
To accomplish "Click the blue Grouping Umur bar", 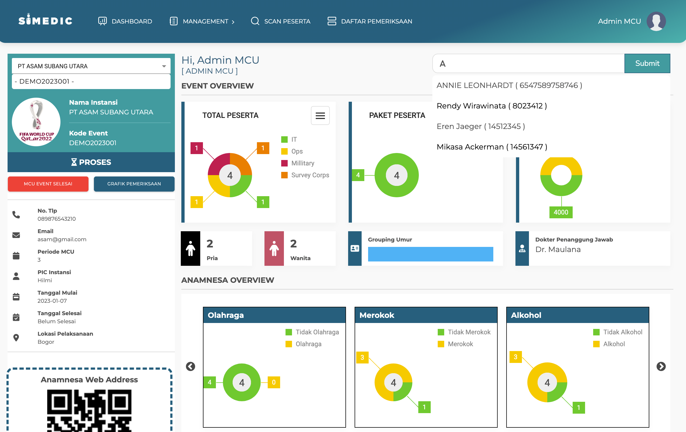I will 430,254.
